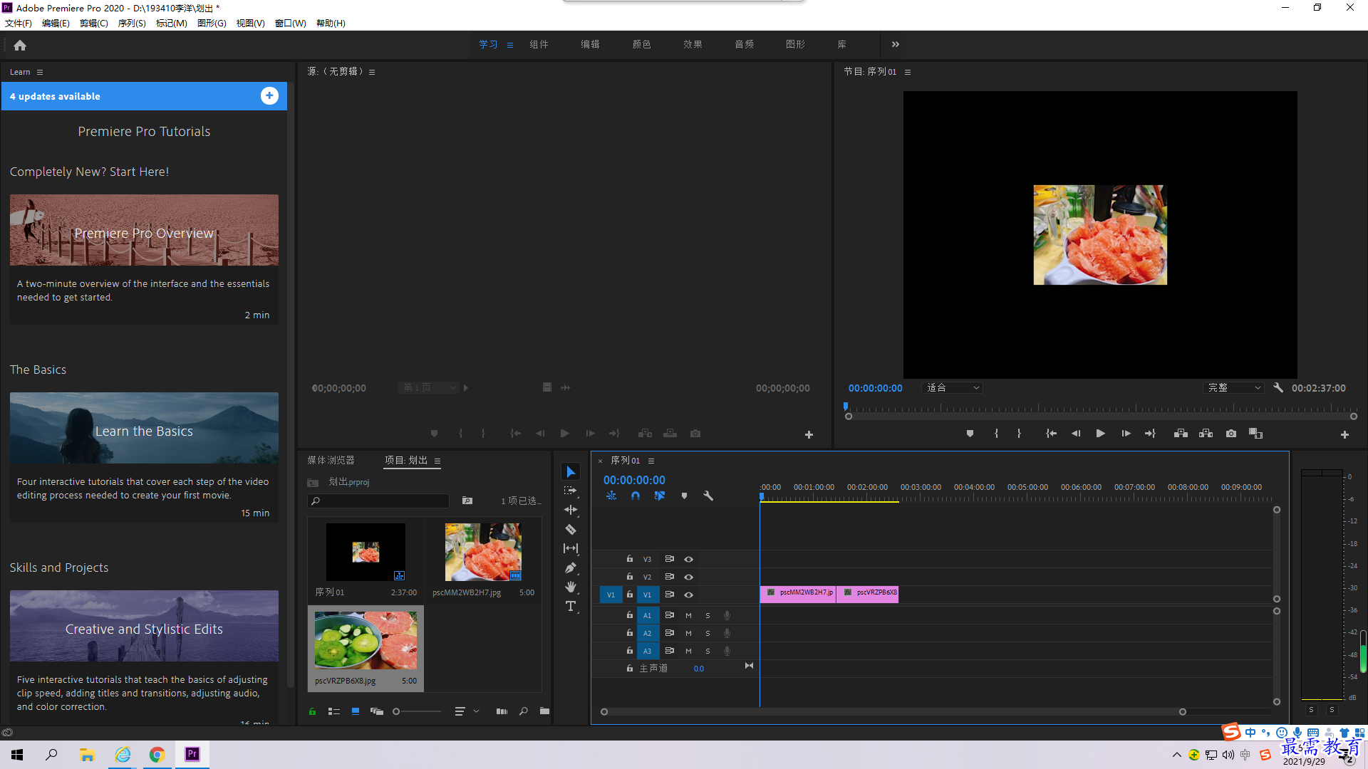
Task: Select the pscMM2WB2H7.jpg clip in timeline
Action: click(798, 594)
